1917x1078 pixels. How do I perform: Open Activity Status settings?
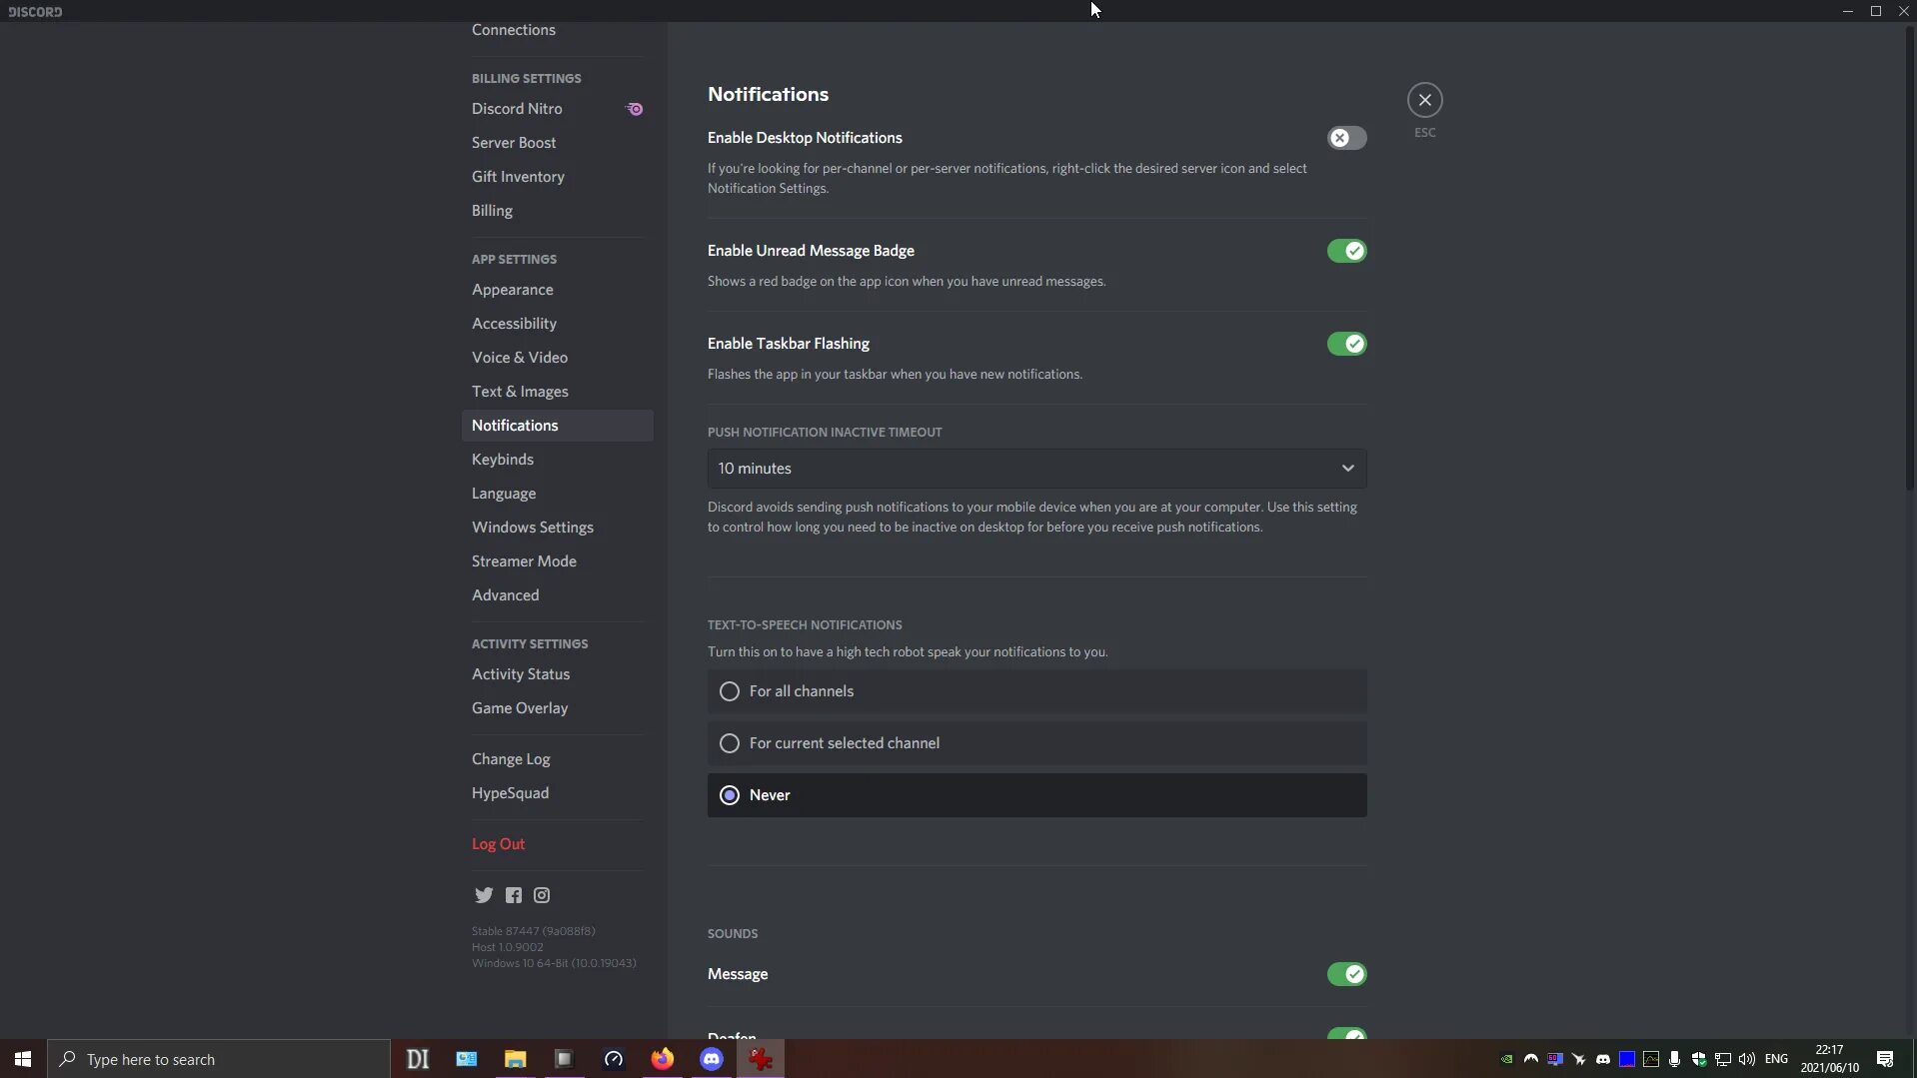pos(557,674)
